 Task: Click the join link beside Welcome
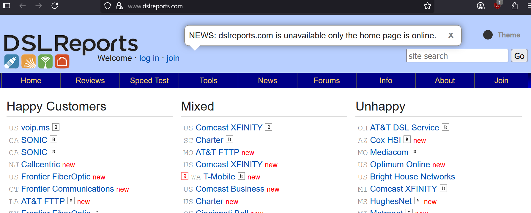click(x=173, y=58)
